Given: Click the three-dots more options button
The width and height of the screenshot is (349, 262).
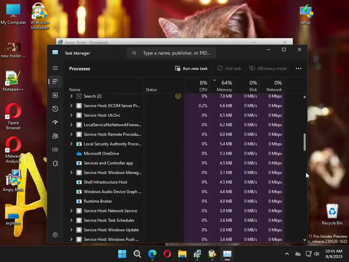Looking at the screenshot, I should [299, 68].
